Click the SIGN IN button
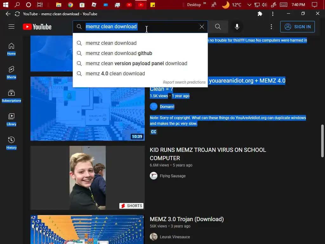The width and height of the screenshot is (325, 244). pyautogui.click(x=297, y=27)
